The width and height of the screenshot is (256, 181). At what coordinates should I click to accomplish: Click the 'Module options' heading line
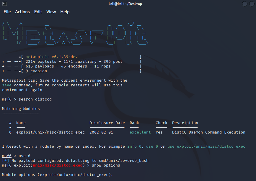(58, 175)
